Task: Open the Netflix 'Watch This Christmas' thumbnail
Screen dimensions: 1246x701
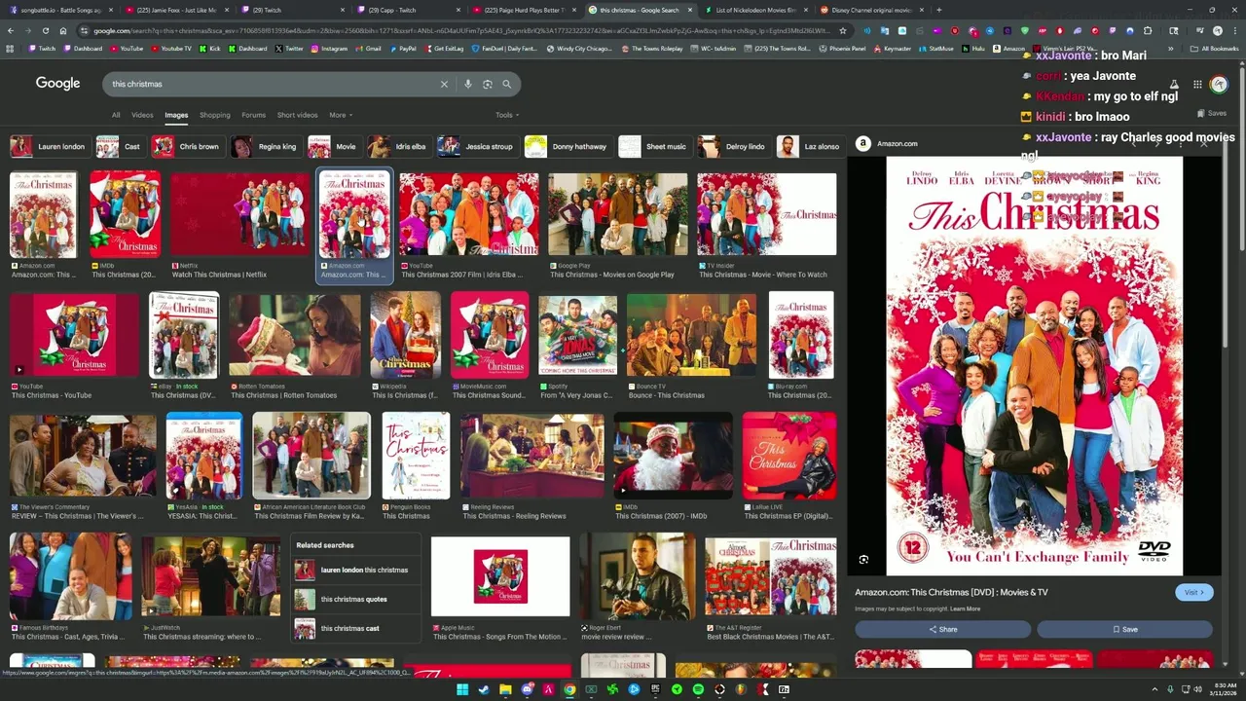Action: coord(239,215)
